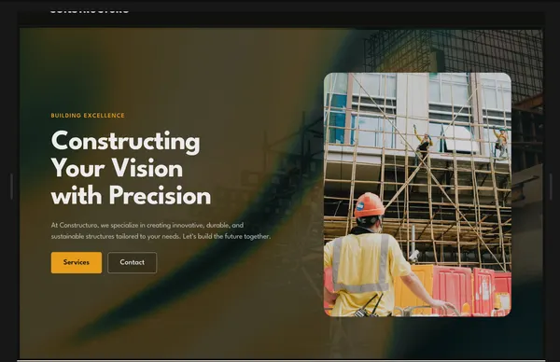Select the BUILDING EXCELLENCE tagline text

coord(88,116)
